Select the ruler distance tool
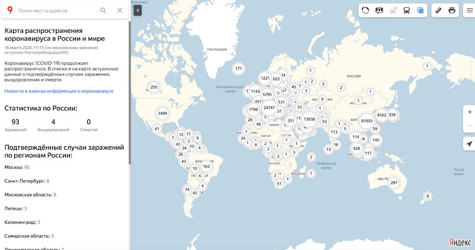 (438, 10)
